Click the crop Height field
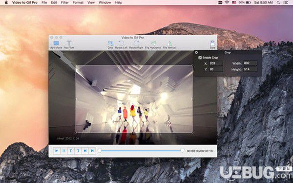The image size is (293, 183). [x=250, y=69]
